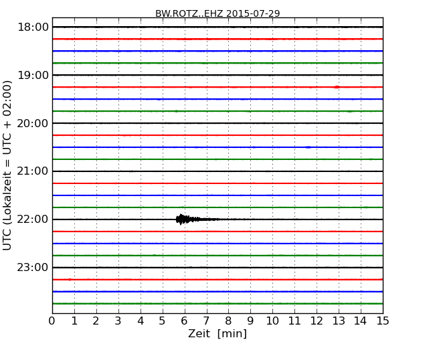This screenshot has width=435, height=348.
Task: Click the 21:00 time label
Action: point(33,171)
